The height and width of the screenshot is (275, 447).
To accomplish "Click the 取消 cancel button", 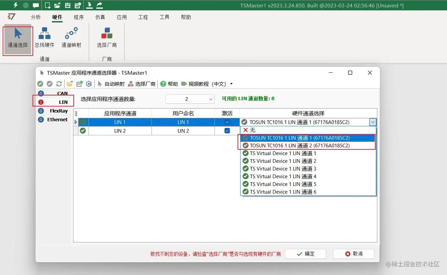I will pos(354,254).
